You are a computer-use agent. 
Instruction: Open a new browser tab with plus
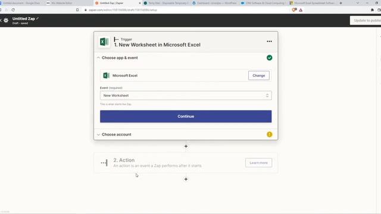[341, 3]
